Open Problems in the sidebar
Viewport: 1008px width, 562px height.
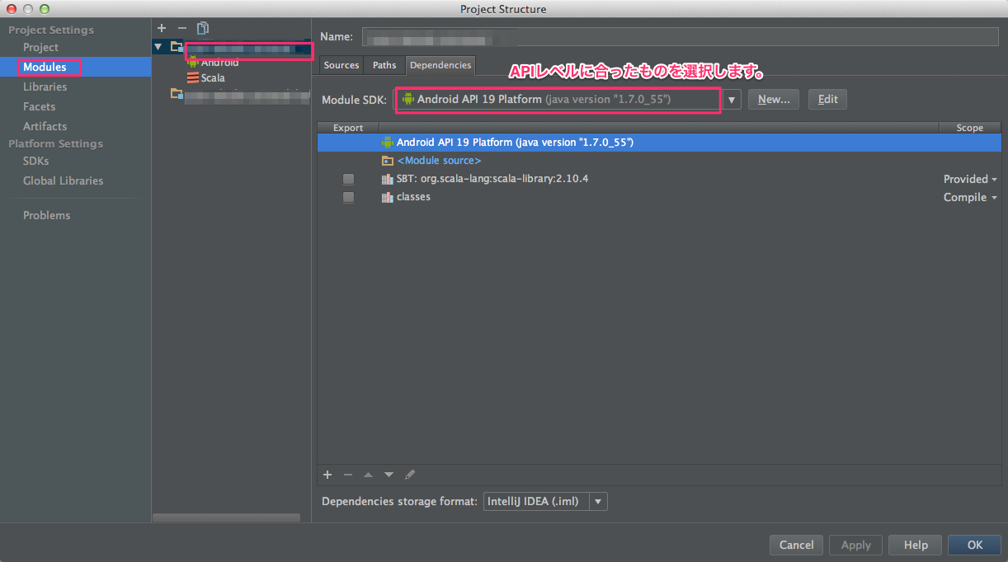pos(46,215)
